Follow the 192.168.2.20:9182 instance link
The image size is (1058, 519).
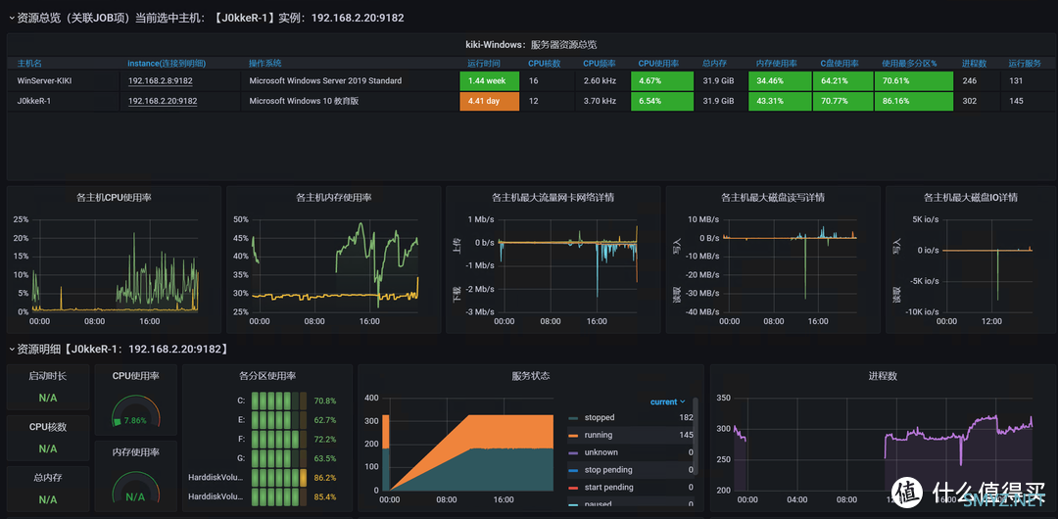click(163, 101)
